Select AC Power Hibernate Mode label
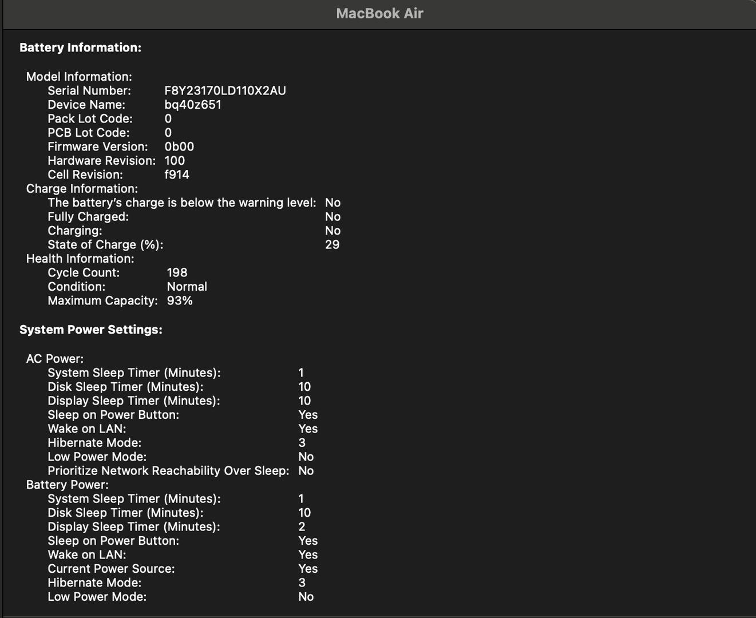Viewport: 756px width, 618px height. [94, 442]
